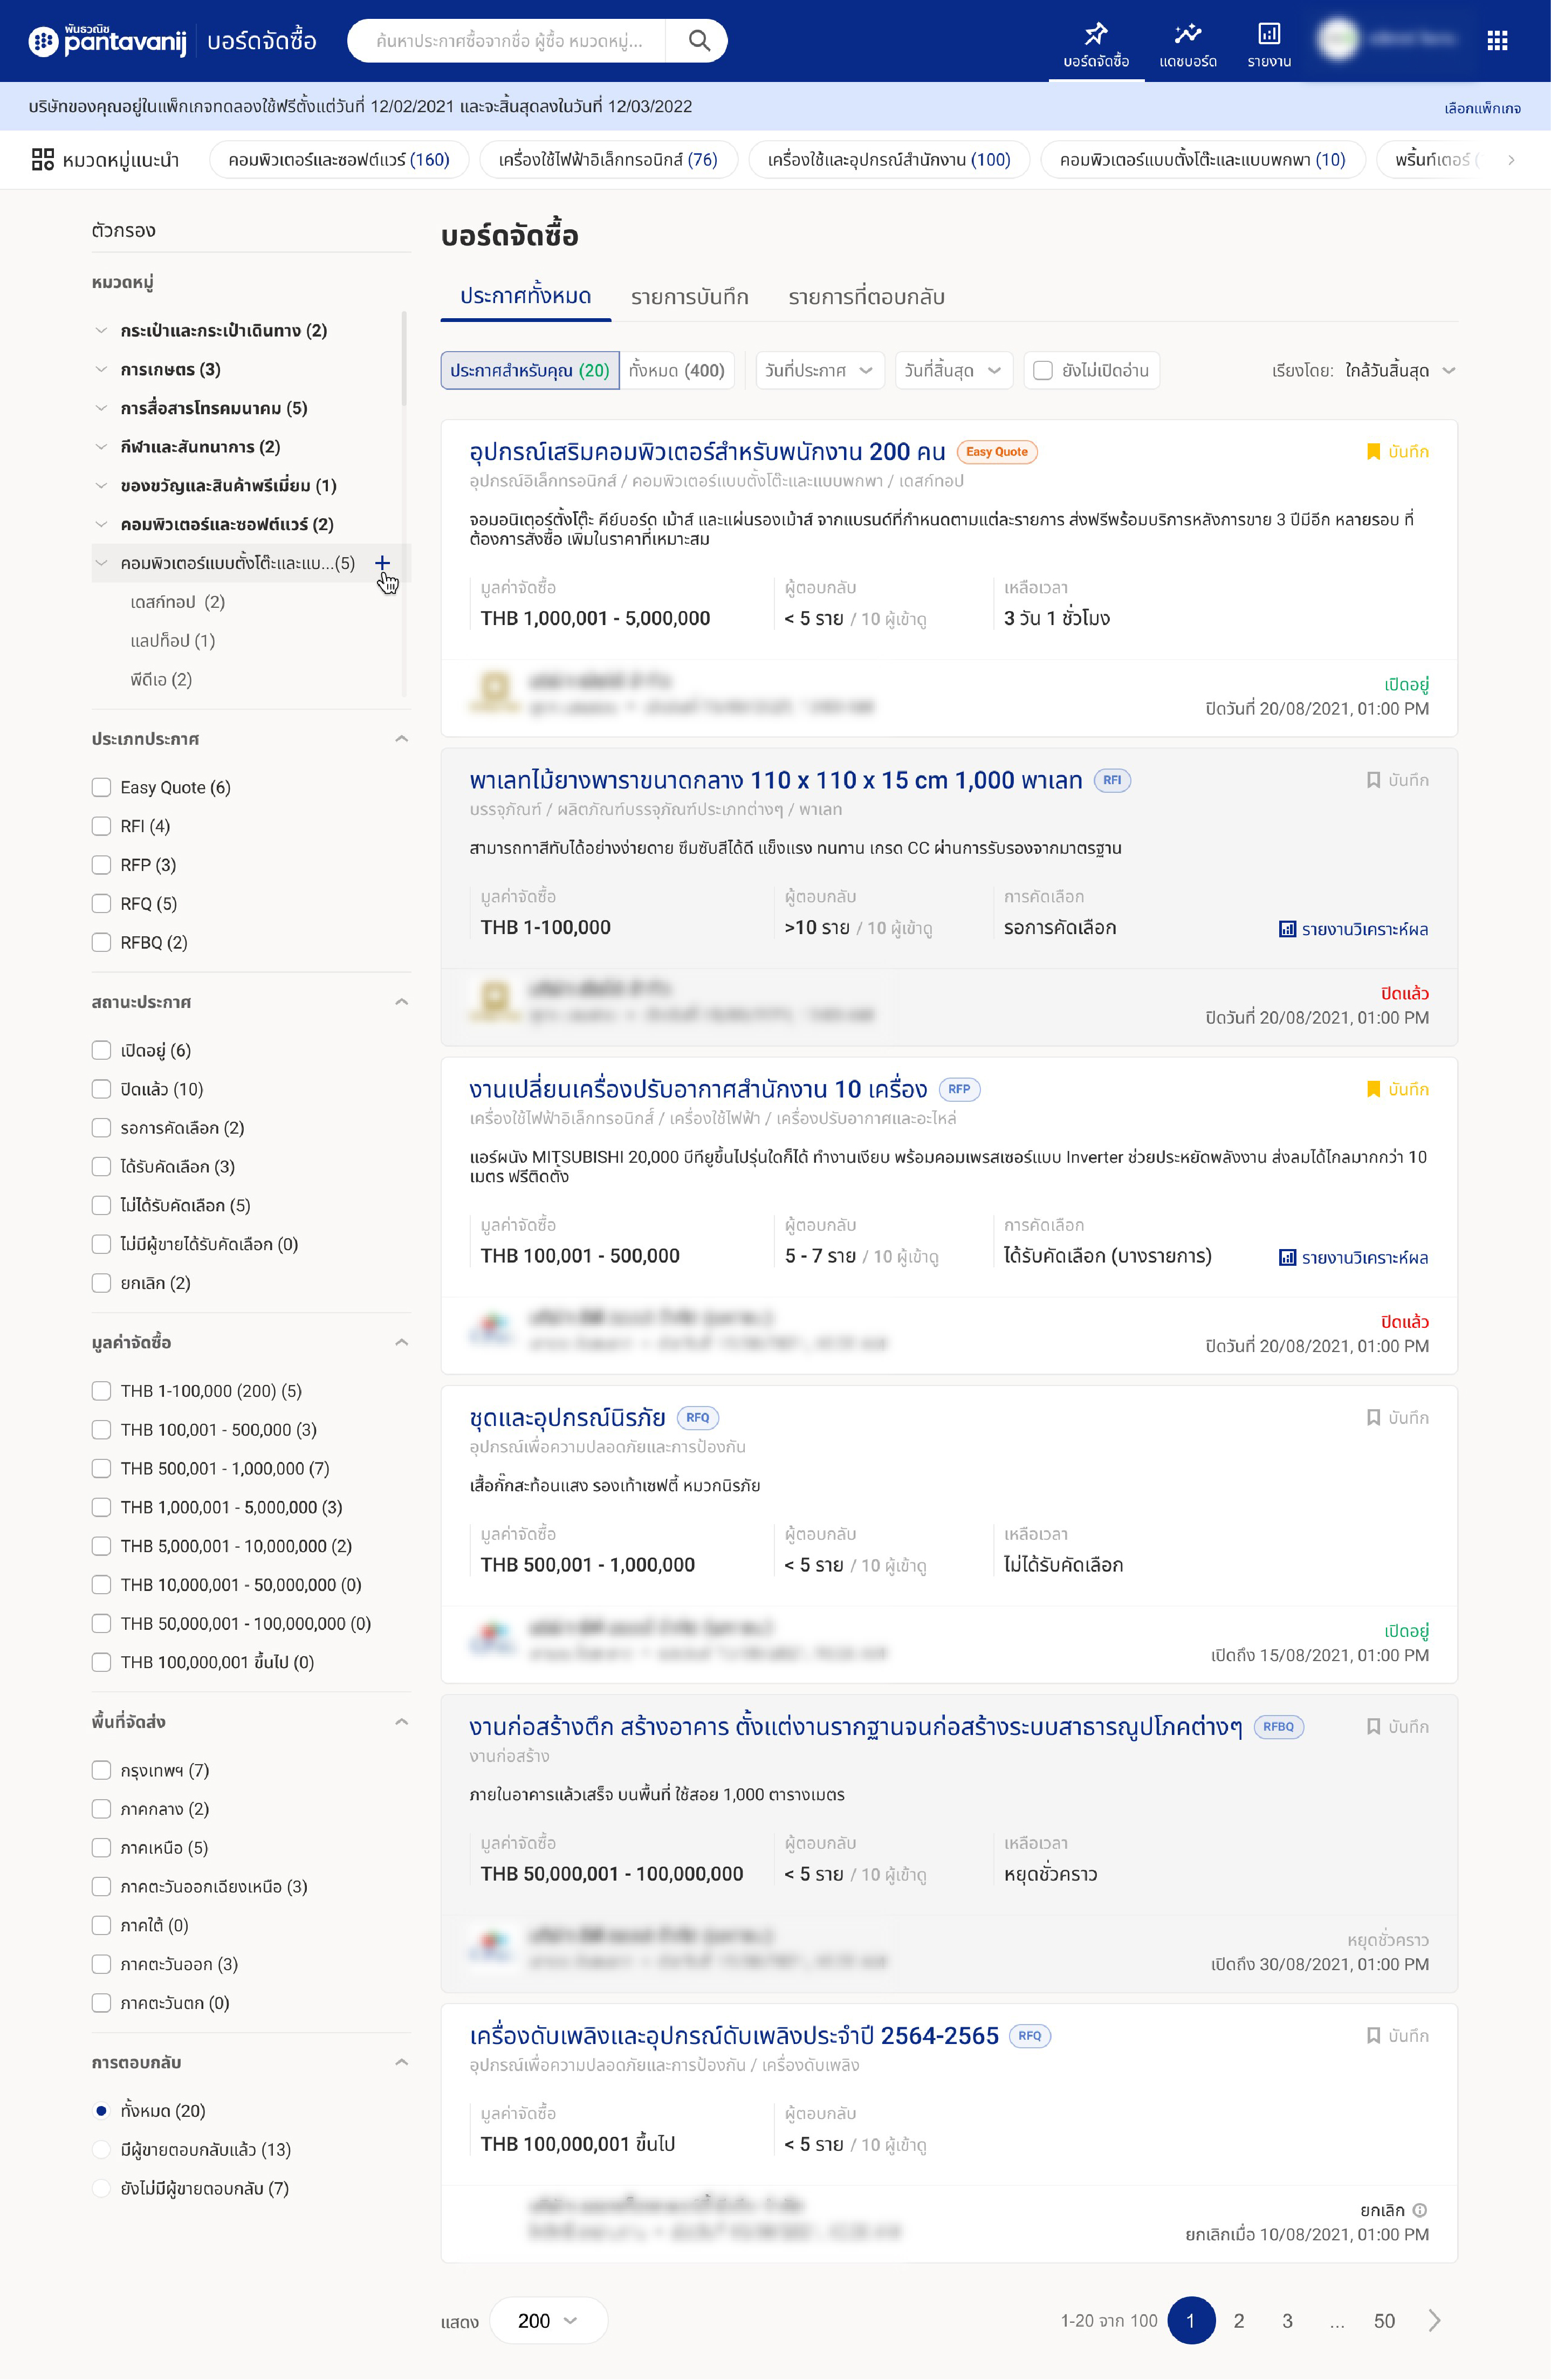Viewport: 1551px width, 2380px height.
Task: Collapse ประเภทประกาศ filter section
Action: tap(401, 739)
